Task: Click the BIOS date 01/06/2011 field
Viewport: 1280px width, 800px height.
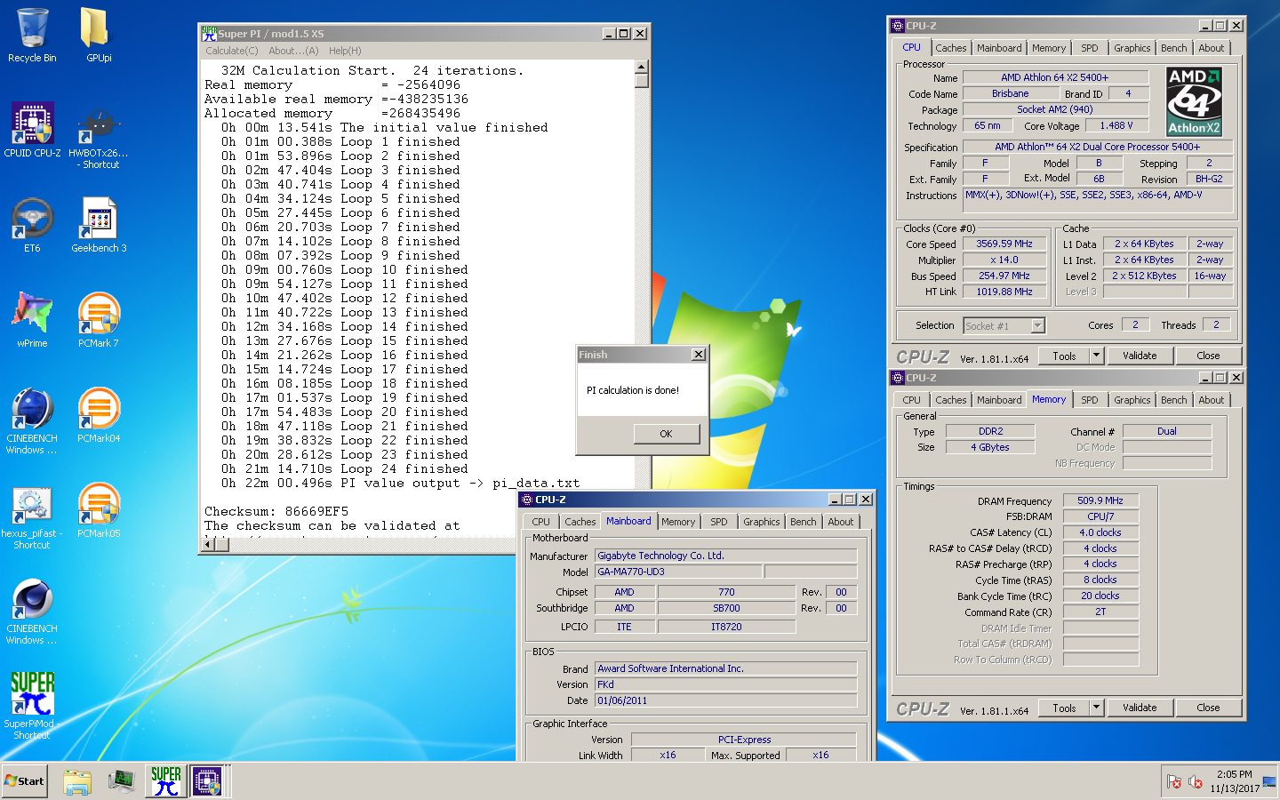Action: 726,700
